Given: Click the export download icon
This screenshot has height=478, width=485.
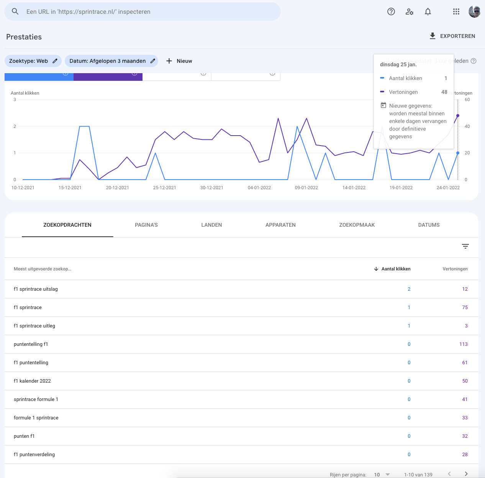Looking at the screenshot, I should click(x=433, y=36).
